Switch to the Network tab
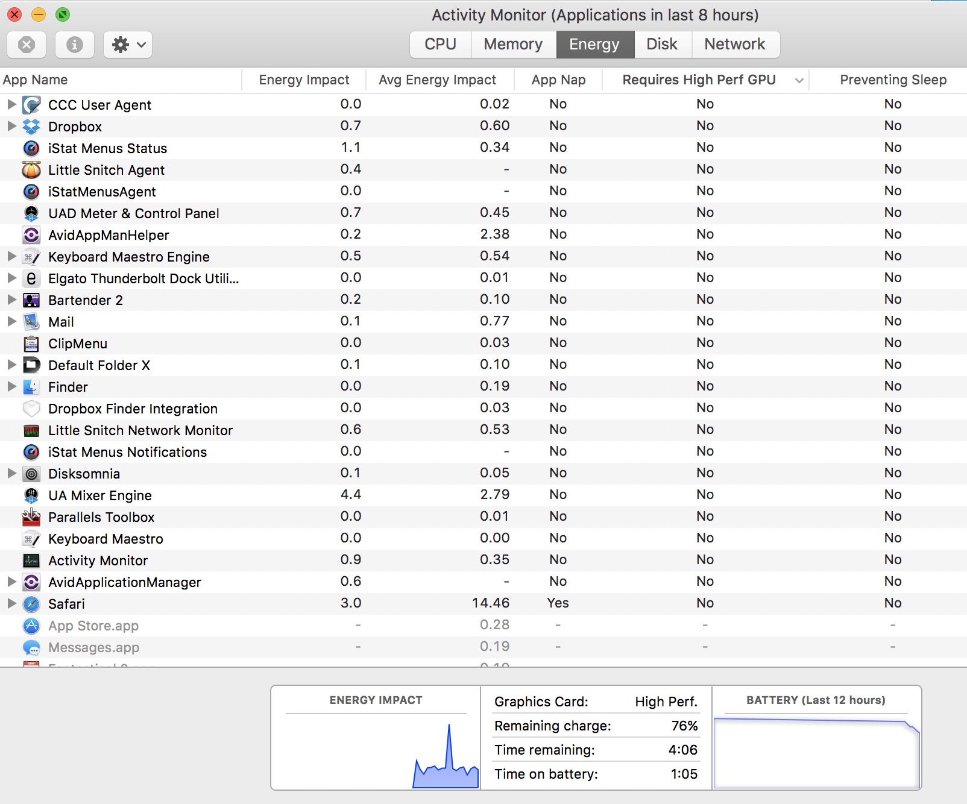This screenshot has width=967, height=804. [735, 45]
